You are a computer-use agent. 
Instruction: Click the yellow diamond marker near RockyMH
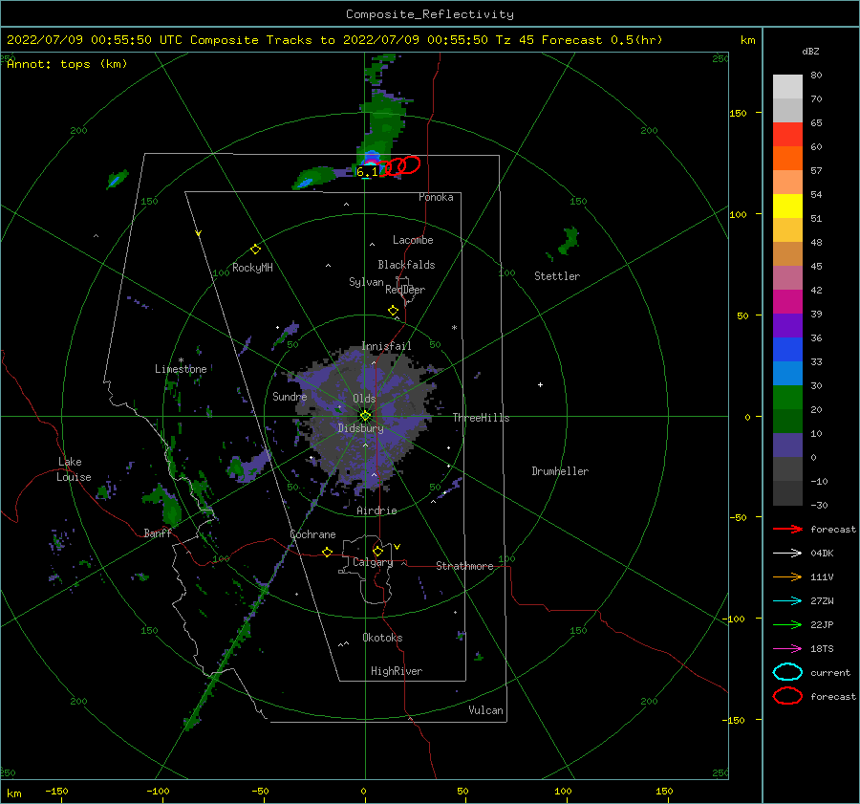(x=255, y=250)
